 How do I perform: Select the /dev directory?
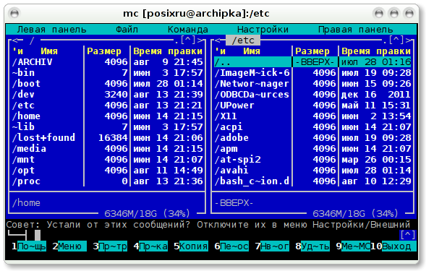tap(107, 95)
